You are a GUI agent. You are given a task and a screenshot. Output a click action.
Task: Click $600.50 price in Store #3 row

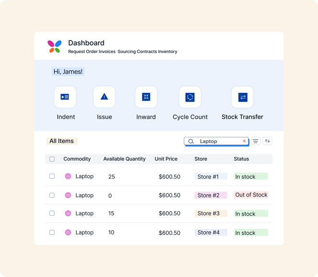[x=169, y=213]
